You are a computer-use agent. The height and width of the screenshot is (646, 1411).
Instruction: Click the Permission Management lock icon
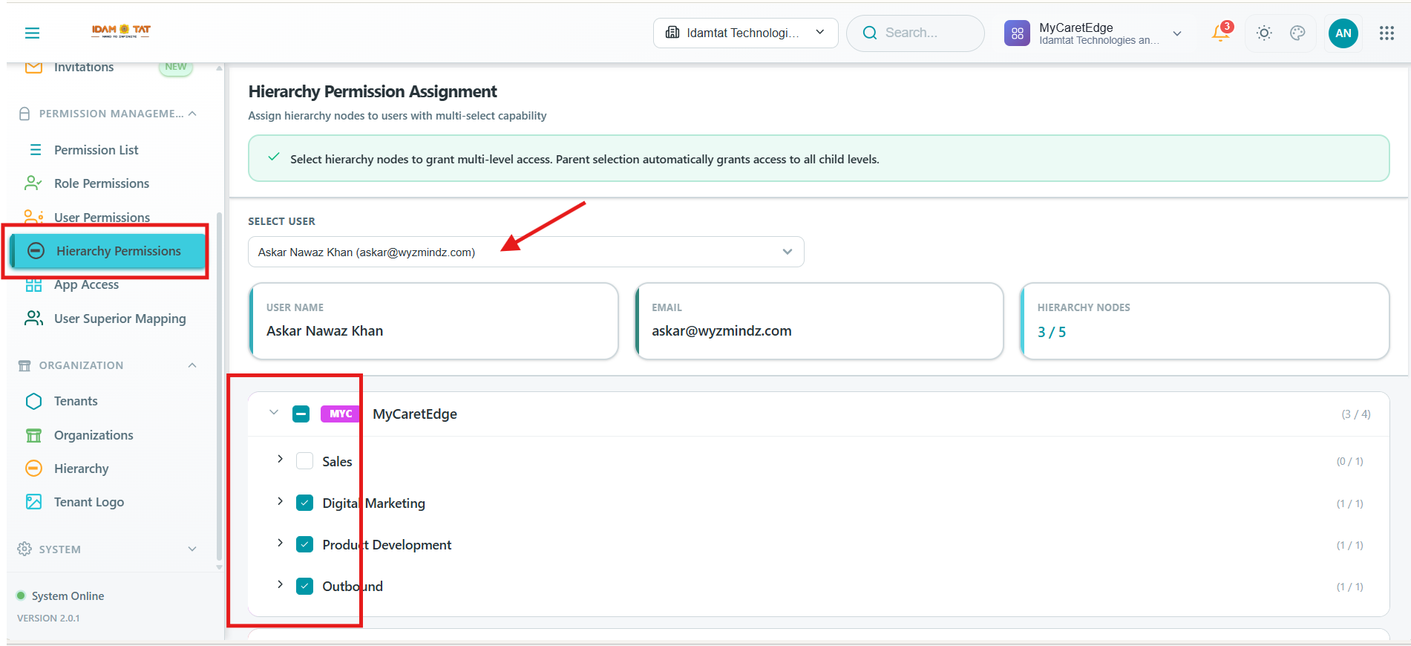click(x=24, y=114)
